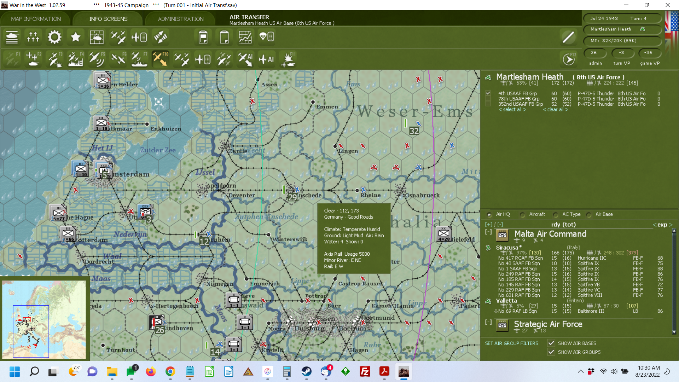Viewport: 679px width, 382px height.
Task: Click the end turn arrow (F12)
Action: point(569,59)
